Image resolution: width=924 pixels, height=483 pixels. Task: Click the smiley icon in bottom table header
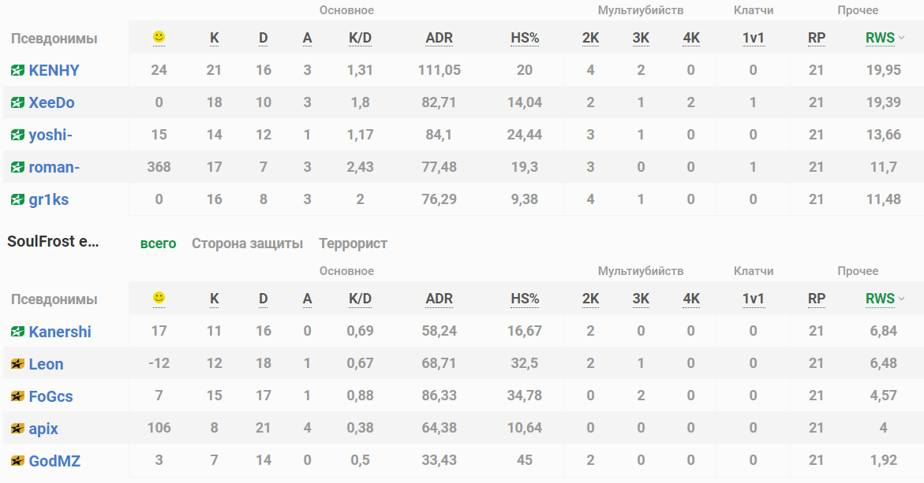pos(159,298)
